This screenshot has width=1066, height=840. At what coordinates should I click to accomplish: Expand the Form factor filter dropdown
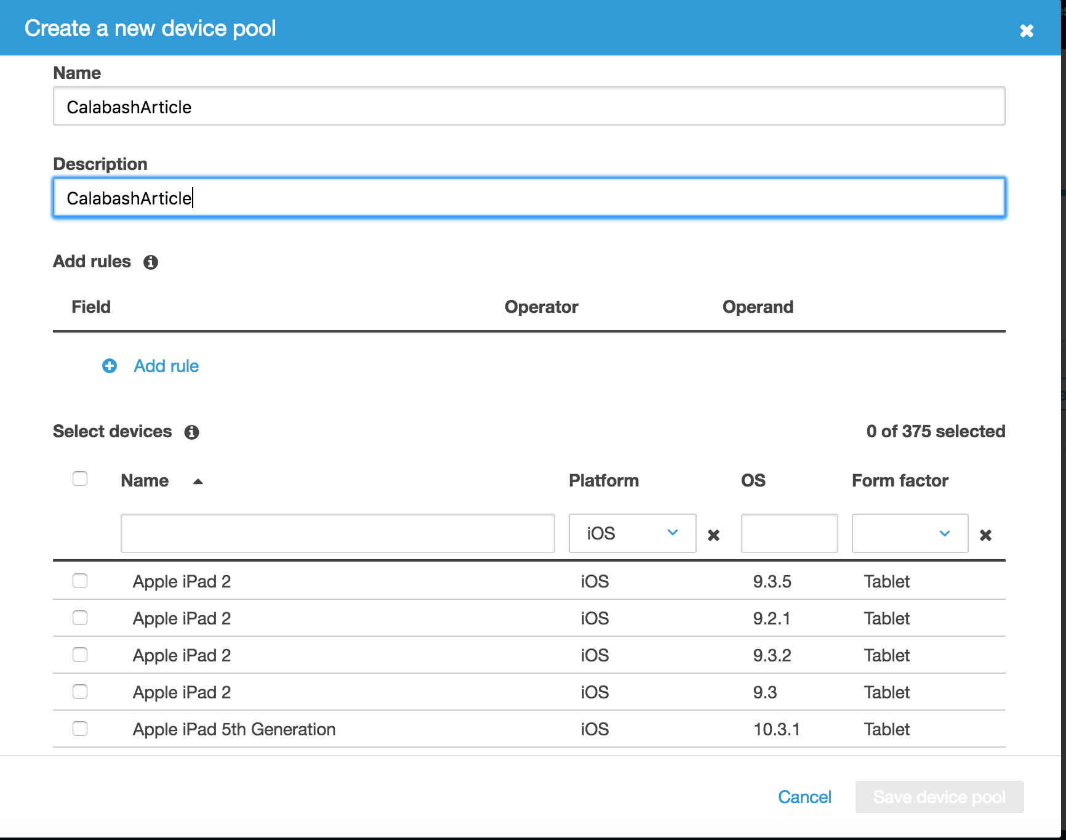(x=910, y=533)
